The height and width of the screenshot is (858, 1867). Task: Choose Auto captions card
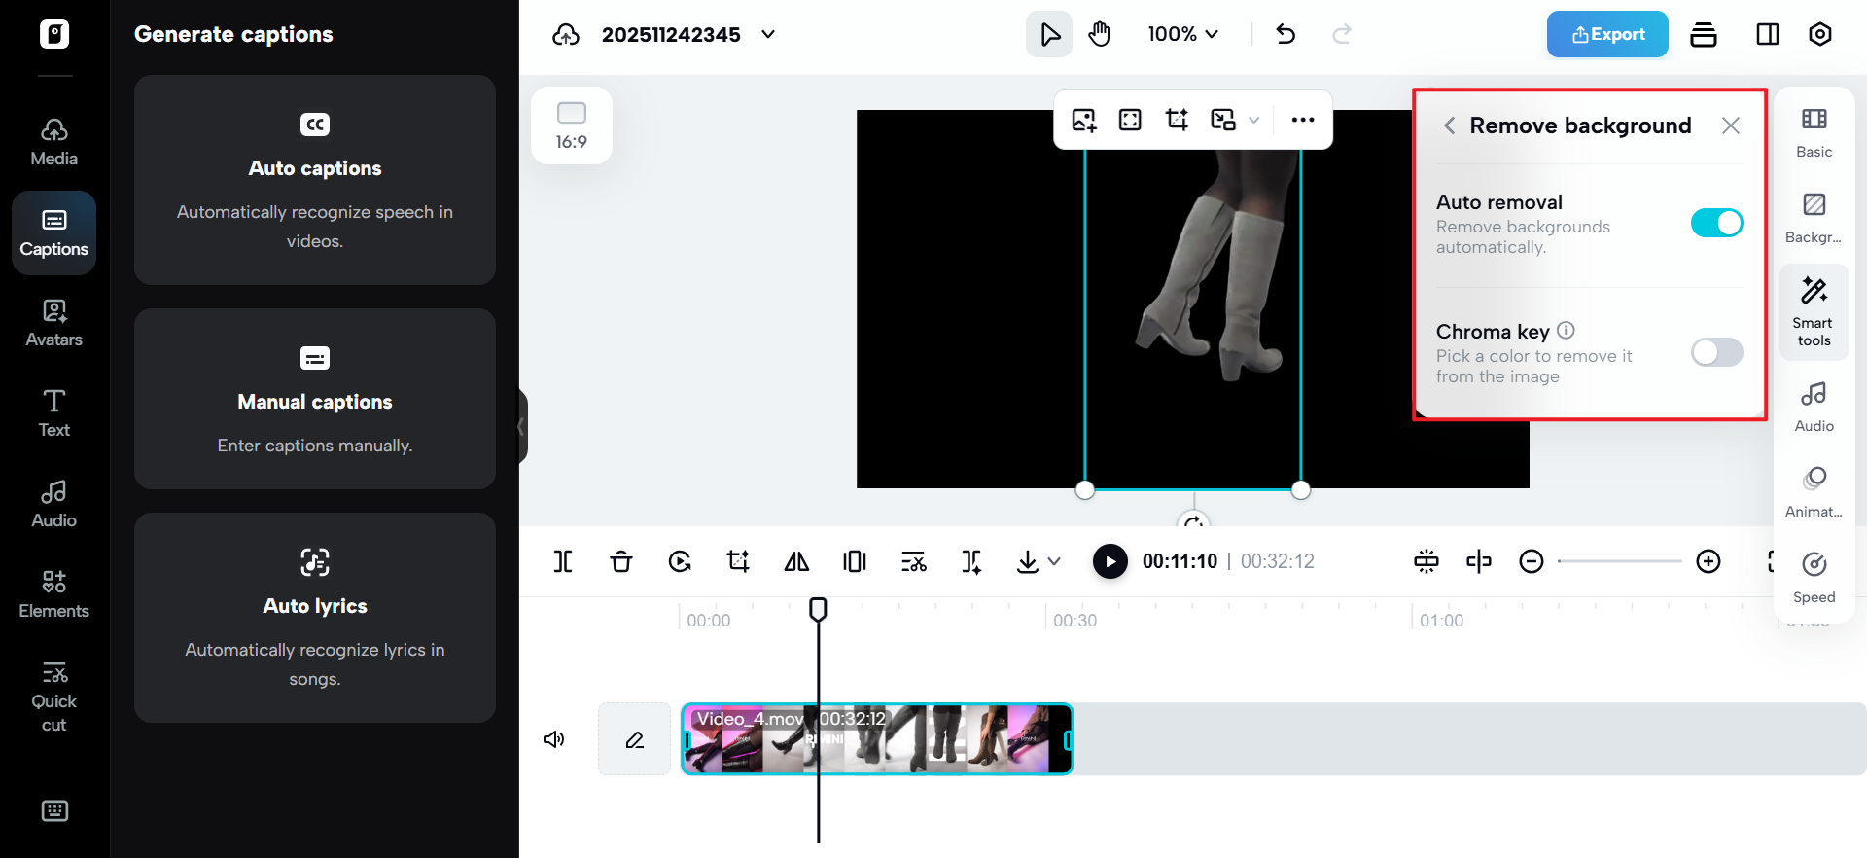point(315,180)
